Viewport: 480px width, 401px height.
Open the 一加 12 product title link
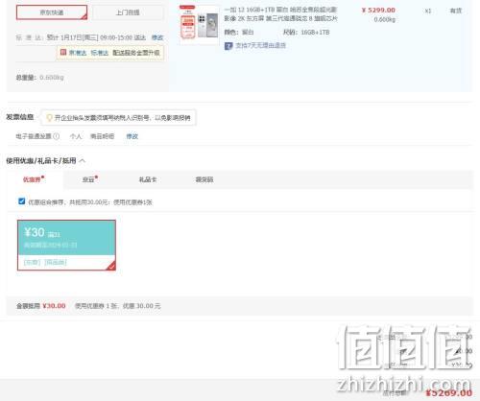280,14
